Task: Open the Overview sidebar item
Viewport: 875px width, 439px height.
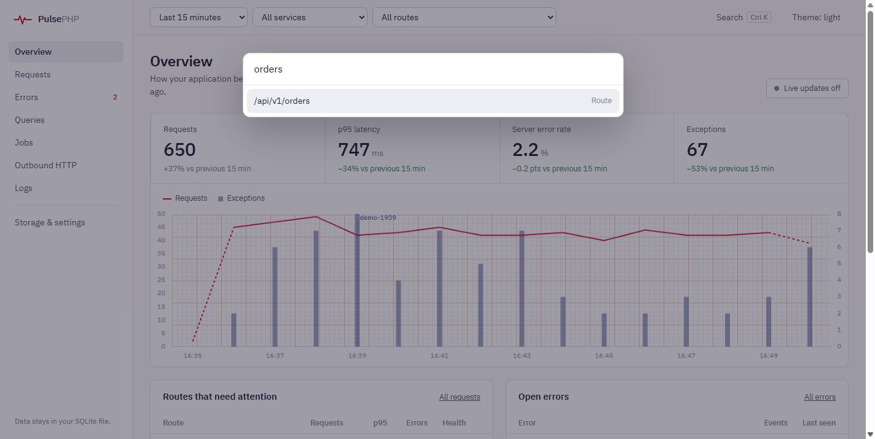Action: point(66,52)
